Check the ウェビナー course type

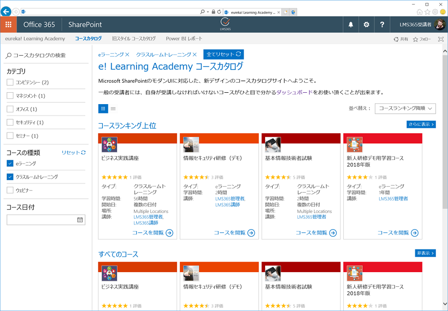click(x=10, y=190)
